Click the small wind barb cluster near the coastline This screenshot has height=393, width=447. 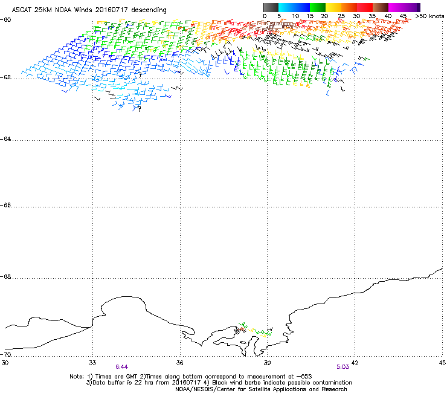click(254, 331)
